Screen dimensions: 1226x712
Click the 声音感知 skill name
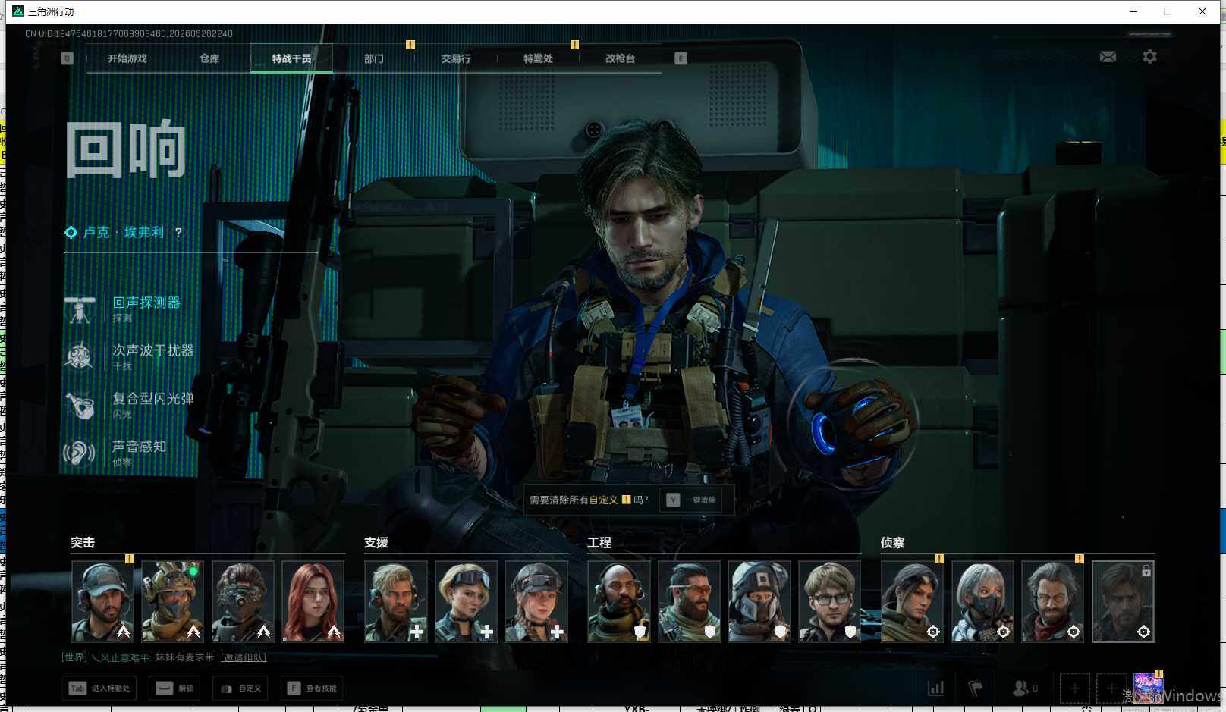click(140, 447)
